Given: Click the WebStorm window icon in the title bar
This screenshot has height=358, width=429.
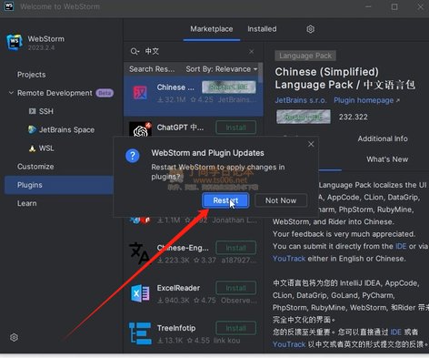Looking at the screenshot, I should [x=9, y=6].
